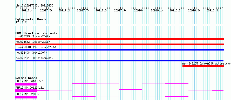The image size is (231, 100).
Task: Open the nsv6498281 (Sedlazeck2020) label
Action: click(36, 47)
